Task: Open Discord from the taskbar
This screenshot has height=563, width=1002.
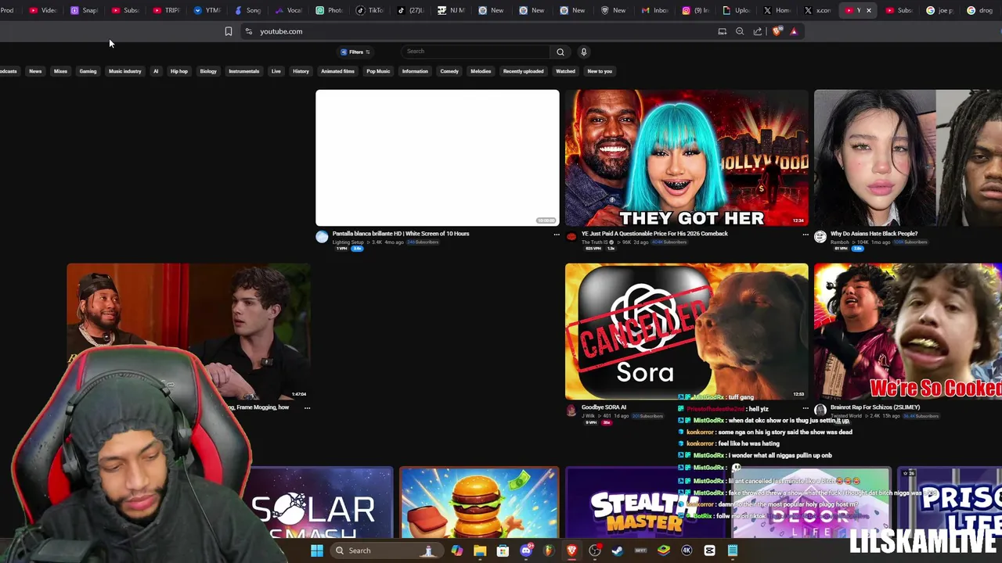Action: [x=526, y=550]
